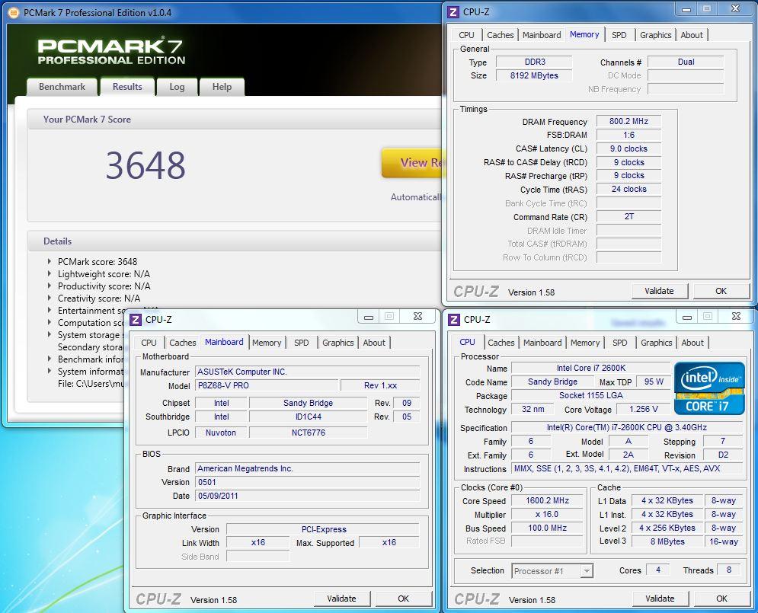Click the Core Voltage value 1.256 V
Viewport: 758px width, 613px height.
click(x=644, y=409)
